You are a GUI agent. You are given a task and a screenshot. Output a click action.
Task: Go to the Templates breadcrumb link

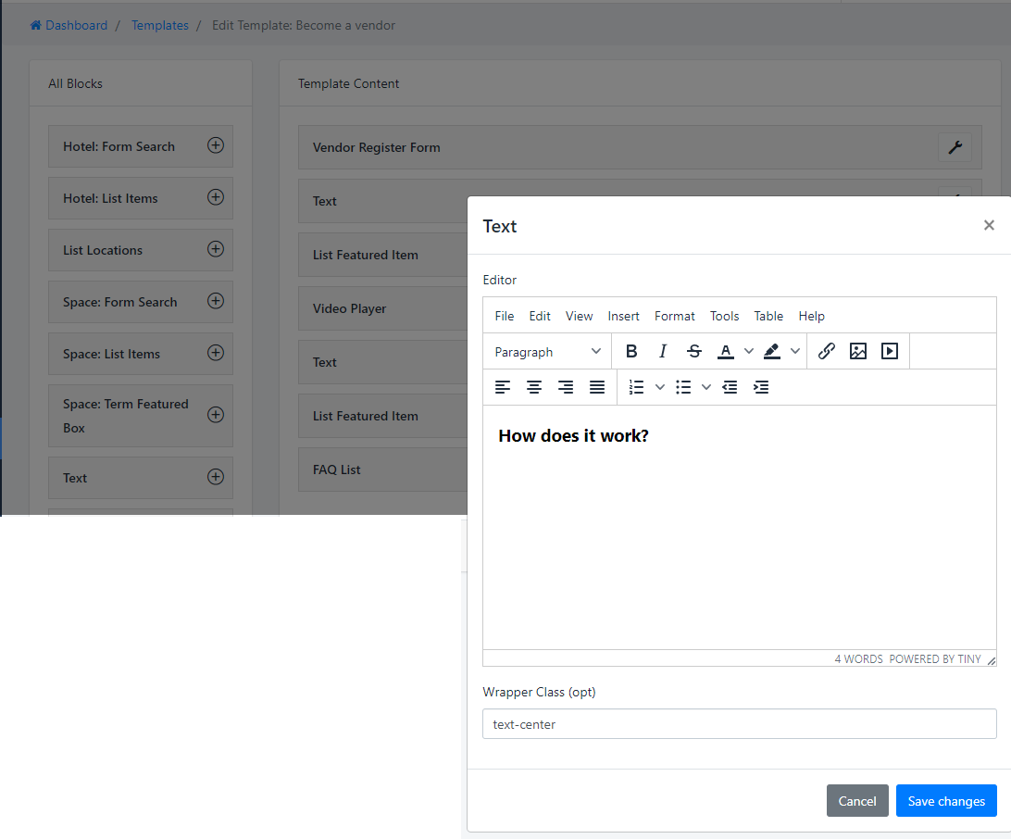tap(159, 25)
